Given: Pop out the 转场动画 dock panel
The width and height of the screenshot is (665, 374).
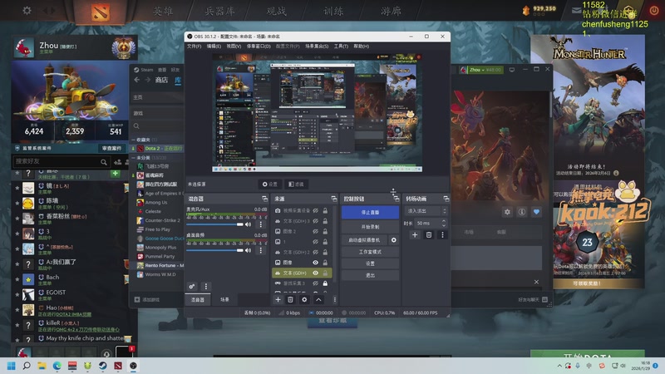Looking at the screenshot, I should 446,199.
